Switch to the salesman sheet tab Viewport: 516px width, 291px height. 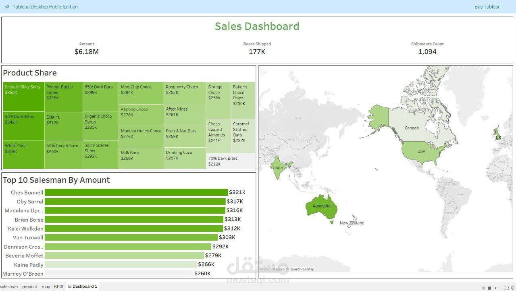[9, 287]
